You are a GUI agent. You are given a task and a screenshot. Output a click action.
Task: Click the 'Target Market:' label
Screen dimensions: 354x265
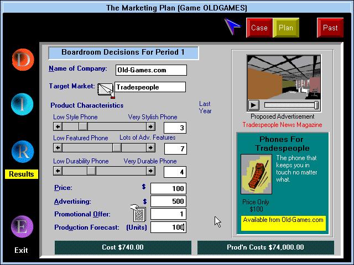click(72, 86)
